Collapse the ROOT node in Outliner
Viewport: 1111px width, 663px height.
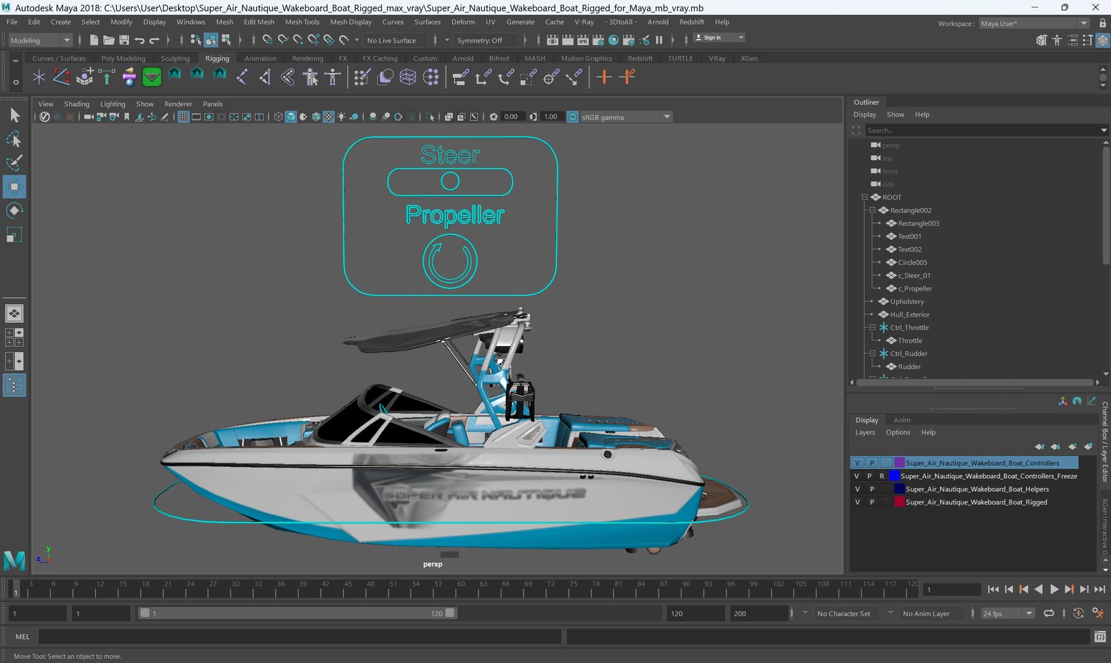(x=864, y=197)
